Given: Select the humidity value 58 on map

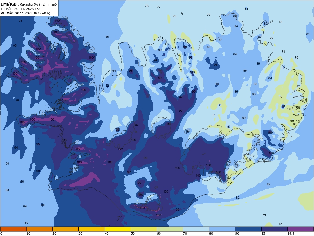Looking at the screenshot, I should (x=292, y=121).
